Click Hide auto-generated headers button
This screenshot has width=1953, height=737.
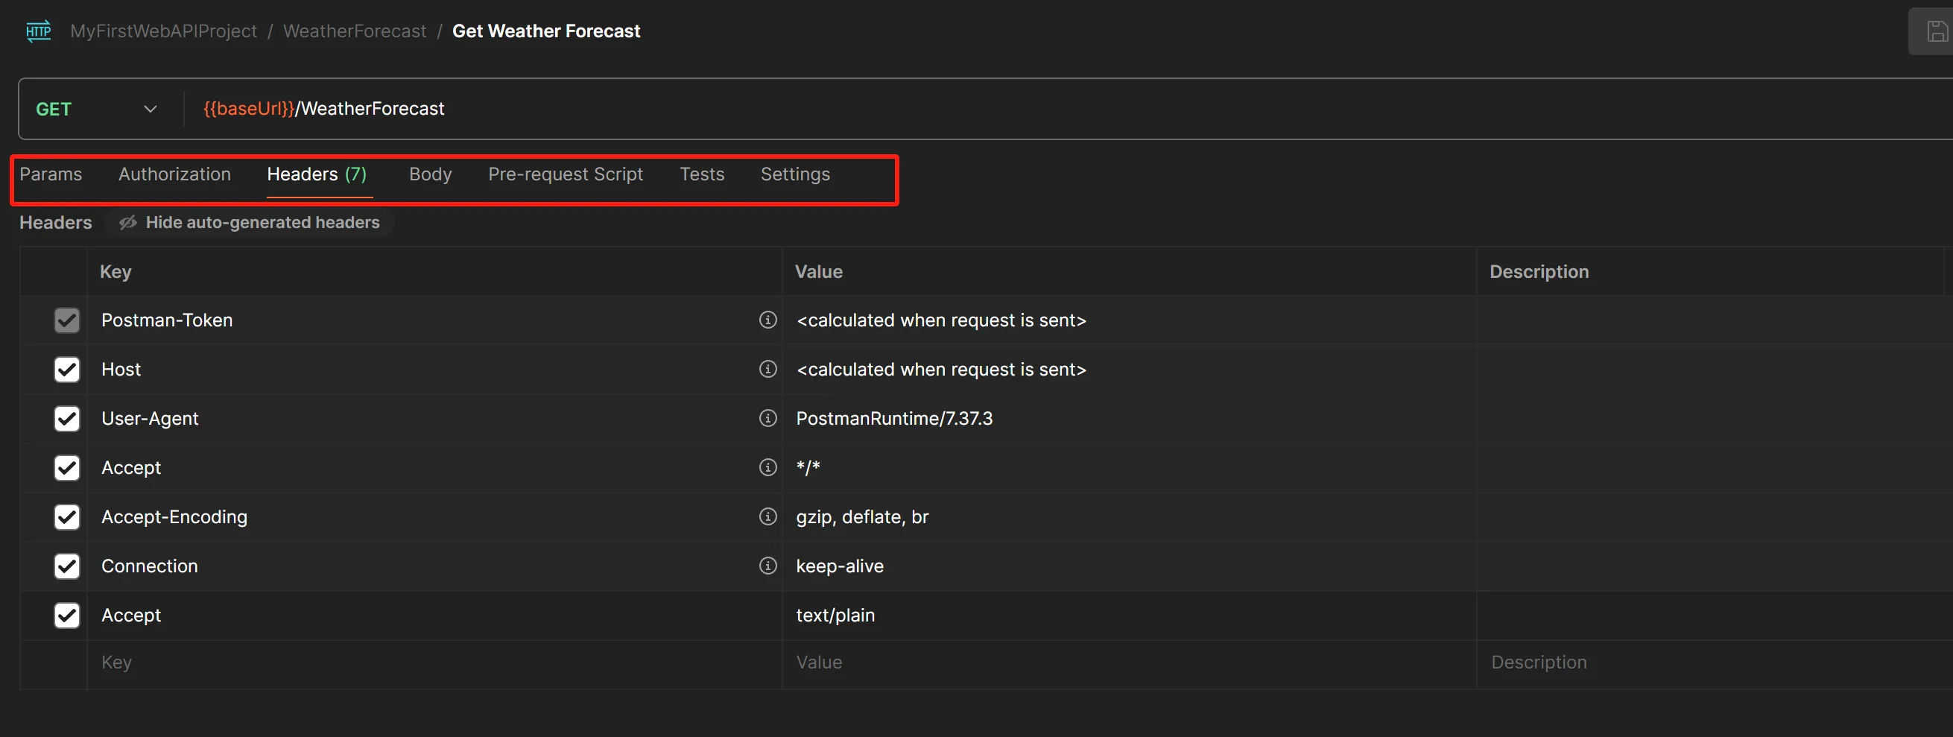click(x=250, y=222)
